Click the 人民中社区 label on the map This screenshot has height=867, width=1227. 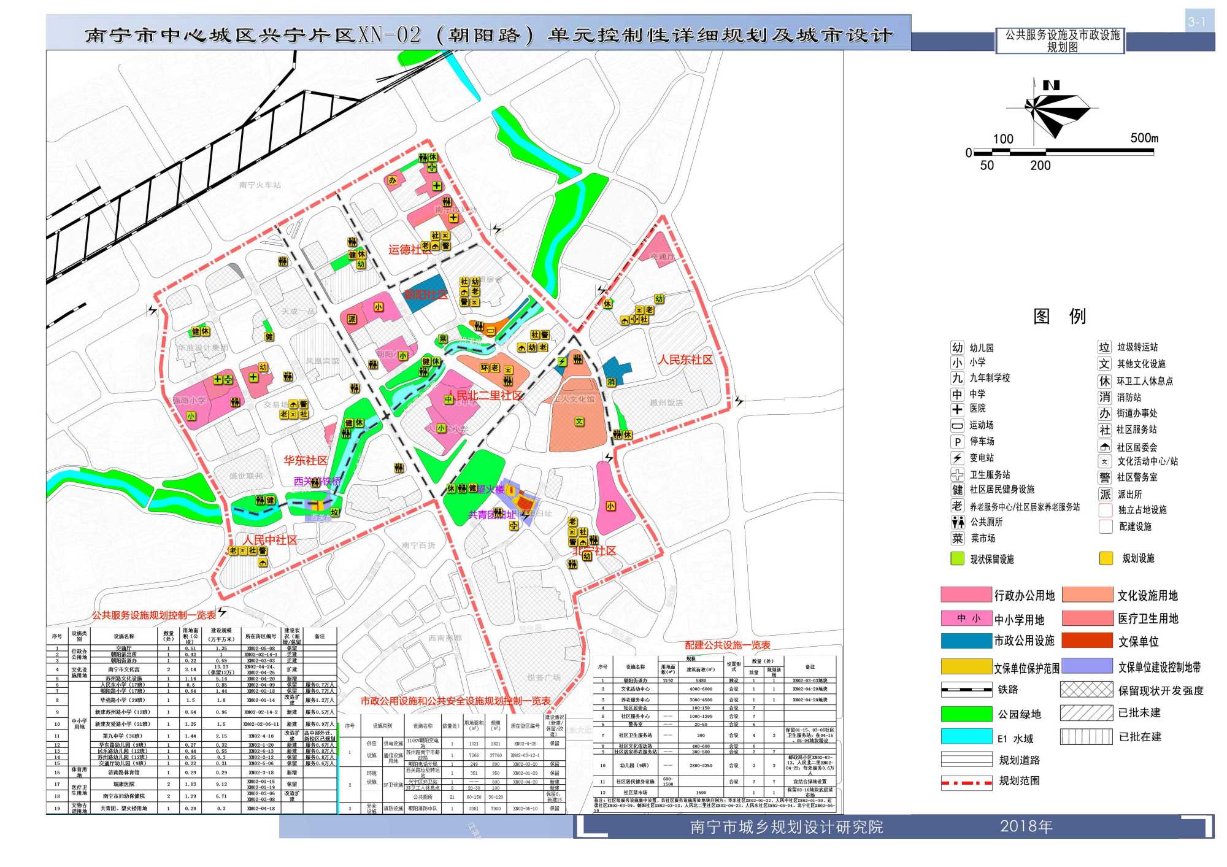[x=270, y=540]
